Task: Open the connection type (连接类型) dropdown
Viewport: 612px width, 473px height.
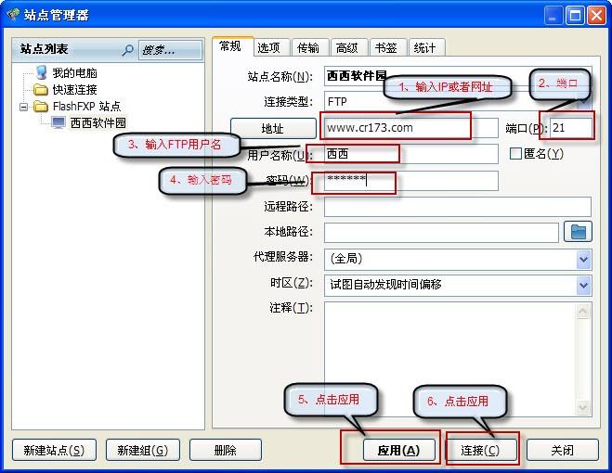Action: point(584,101)
